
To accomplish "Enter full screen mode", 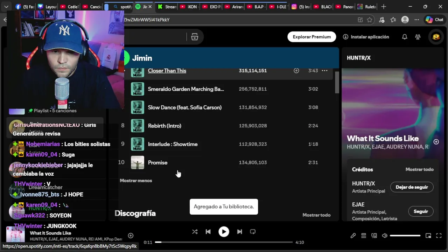I will pos(439,236).
